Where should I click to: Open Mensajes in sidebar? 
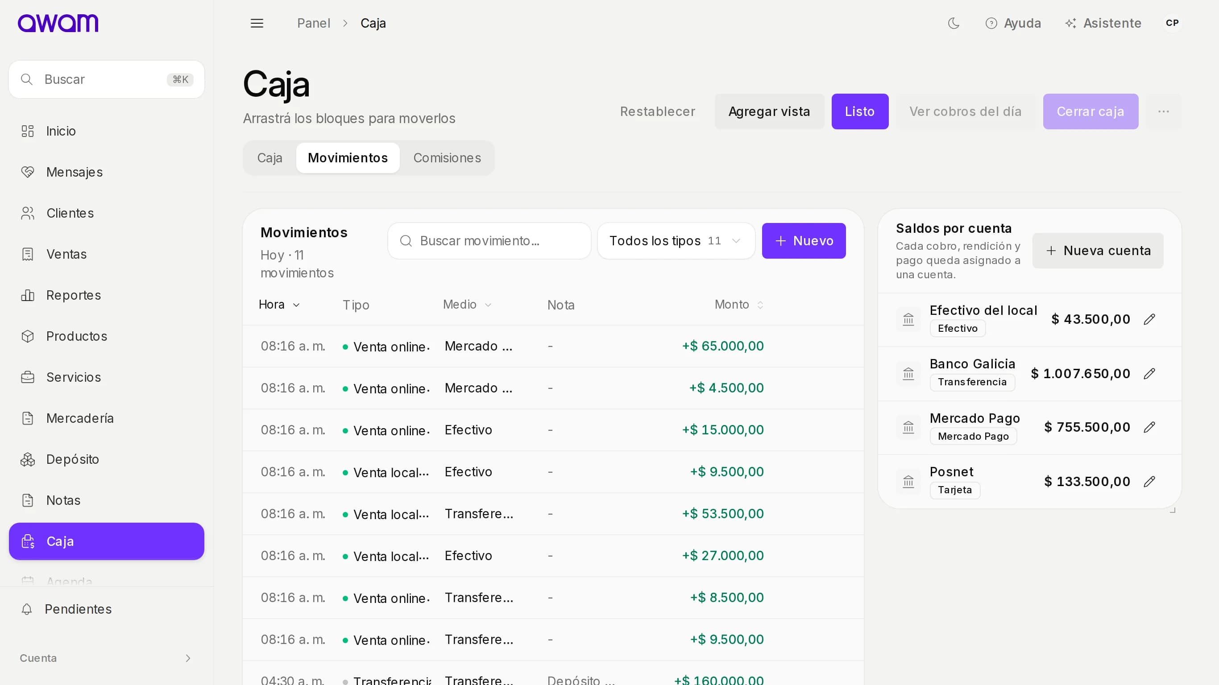point(107,172)
